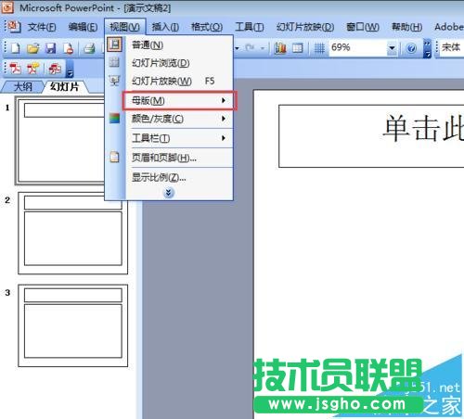Switch to the 大纲 outline tab
The image size is (464, 419).
click(x=22, y=87)
